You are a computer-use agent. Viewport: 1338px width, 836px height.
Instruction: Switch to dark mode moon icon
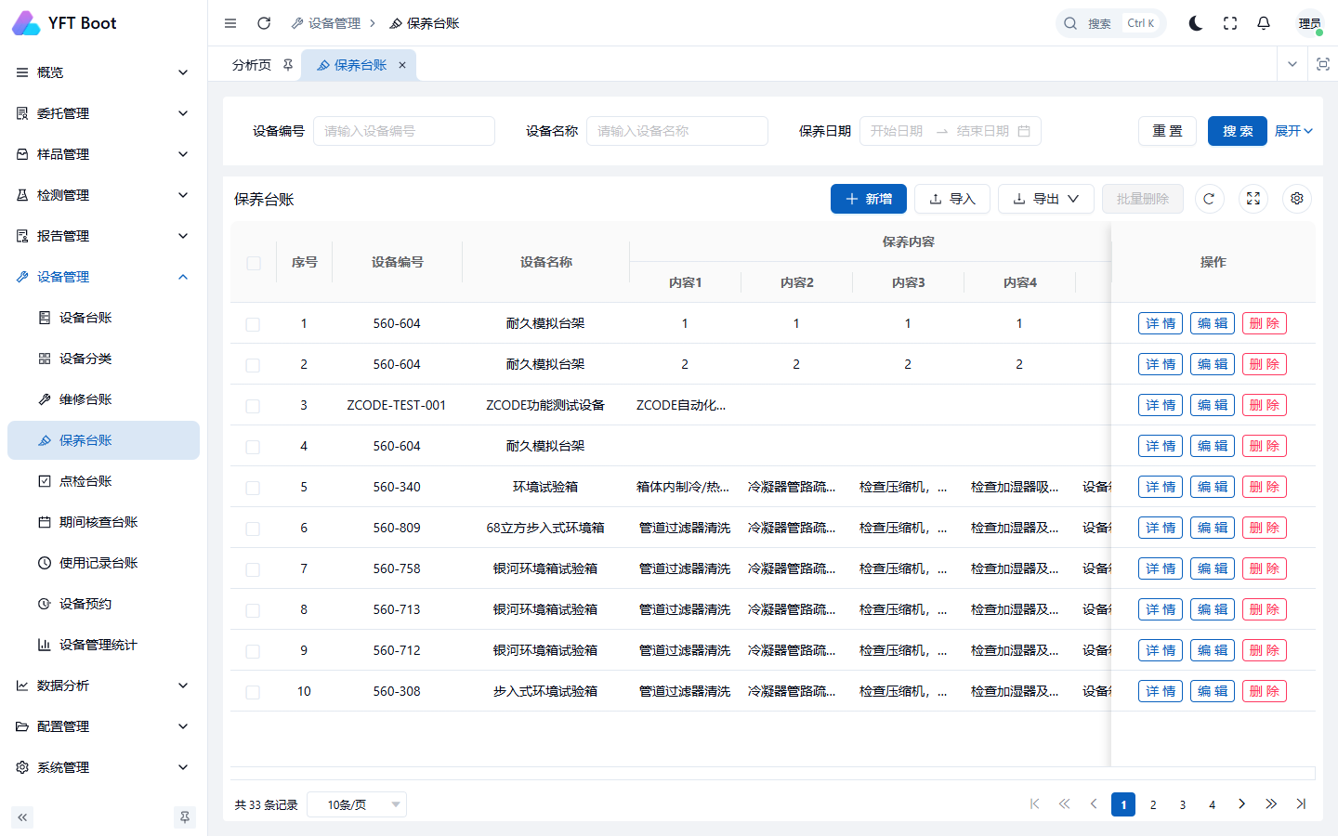pos(1196,23)
